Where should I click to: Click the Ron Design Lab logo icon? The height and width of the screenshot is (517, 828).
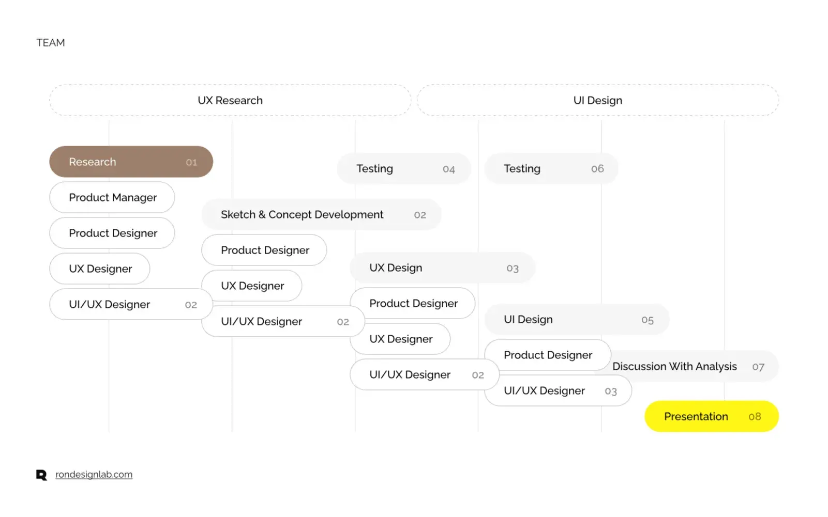coord(41,475)
